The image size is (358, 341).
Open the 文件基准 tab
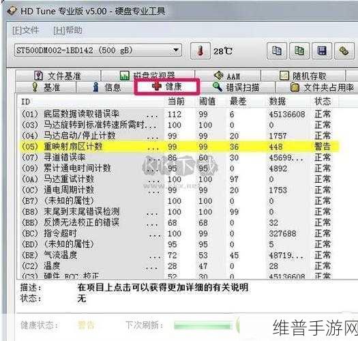(58, 76)
